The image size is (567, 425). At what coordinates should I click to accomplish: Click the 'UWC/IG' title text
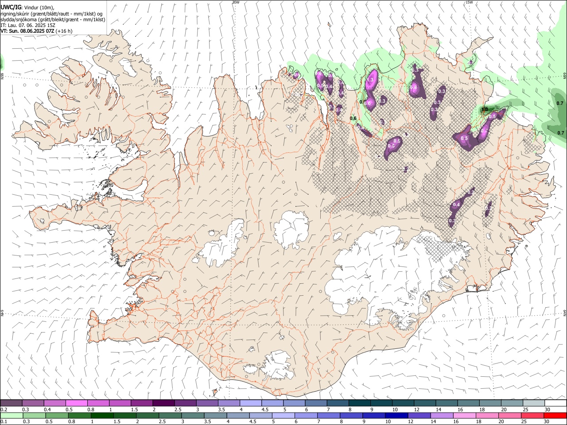click(11, 7)
